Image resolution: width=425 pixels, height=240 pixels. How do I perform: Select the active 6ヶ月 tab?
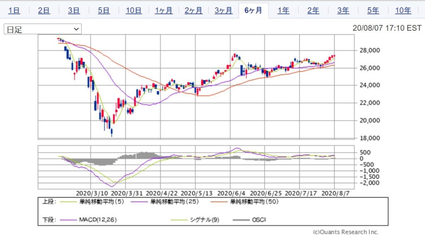pos(253,11)
